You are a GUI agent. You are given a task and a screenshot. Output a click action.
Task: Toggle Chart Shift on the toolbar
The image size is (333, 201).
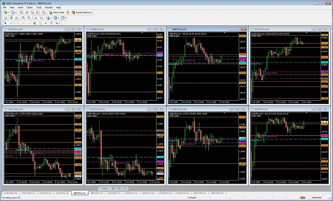42,18
